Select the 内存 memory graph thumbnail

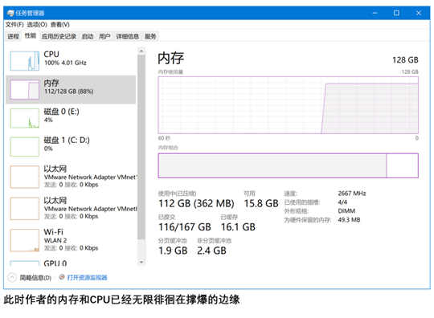click(x=25, y=89)
